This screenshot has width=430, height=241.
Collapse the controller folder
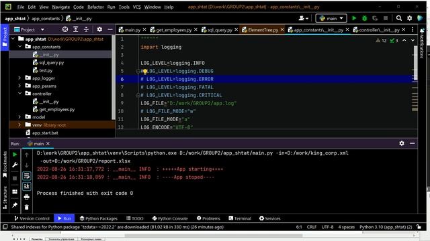(19, 94)
